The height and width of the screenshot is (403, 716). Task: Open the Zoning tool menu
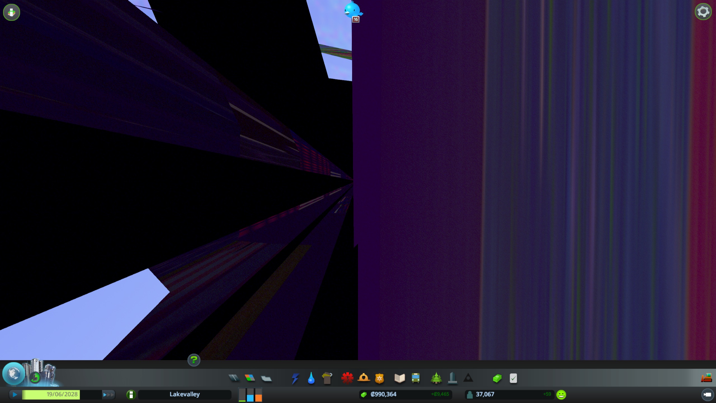(250, 378)
